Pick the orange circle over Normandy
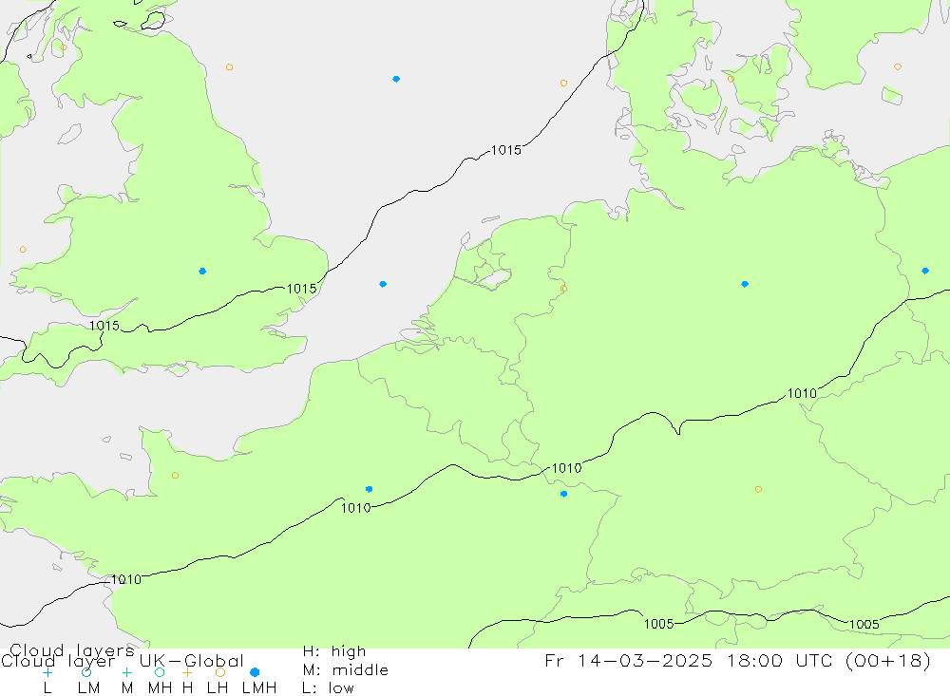This screenshot has height=696, width=950. coord(175,476)
